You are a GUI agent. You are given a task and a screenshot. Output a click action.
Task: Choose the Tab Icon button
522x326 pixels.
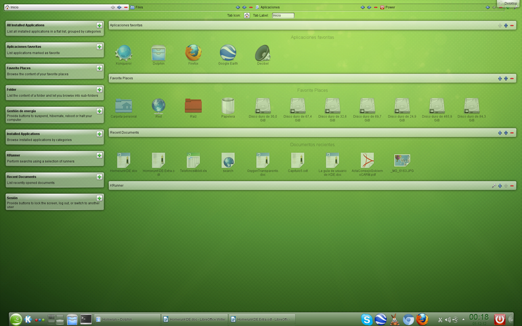coord(247,15)
